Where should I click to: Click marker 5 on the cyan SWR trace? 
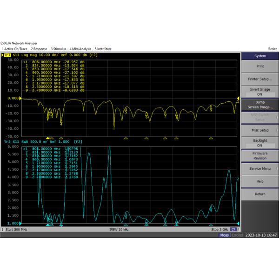pyautogui.click(x=126, y=217)
